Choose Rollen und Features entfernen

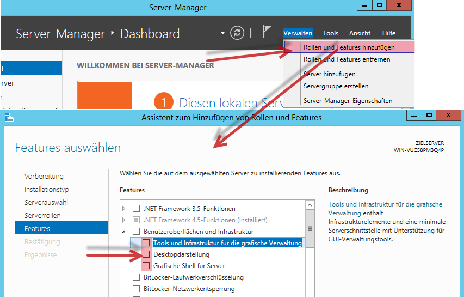(347, 59)
